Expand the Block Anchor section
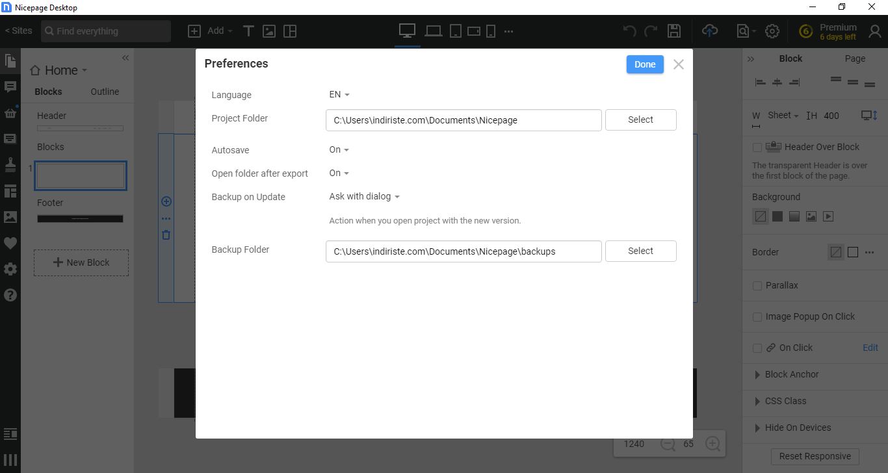Screen dimensions: 888x473 click(786, 374)
